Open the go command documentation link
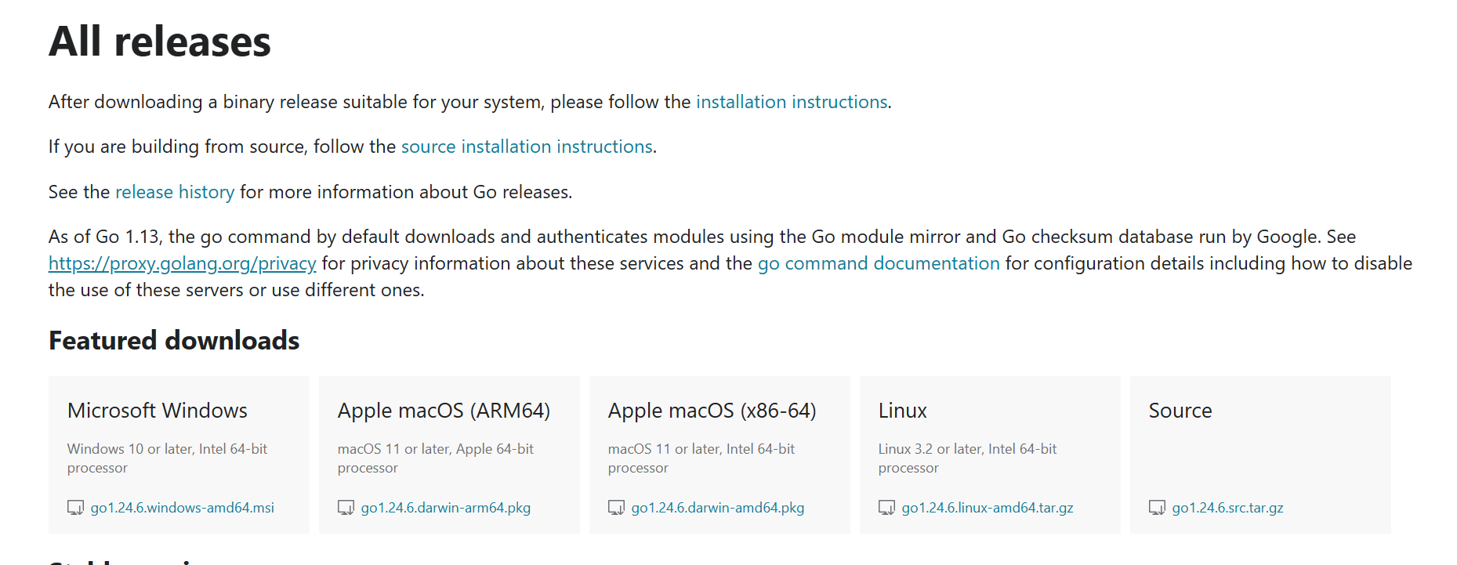 [878, 263]
